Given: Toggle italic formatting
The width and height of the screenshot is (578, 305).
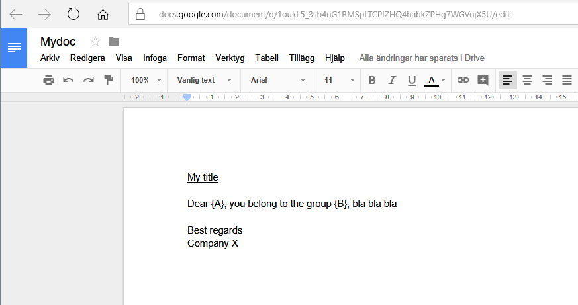Looking at the screenshot, I should pos(392,80).
